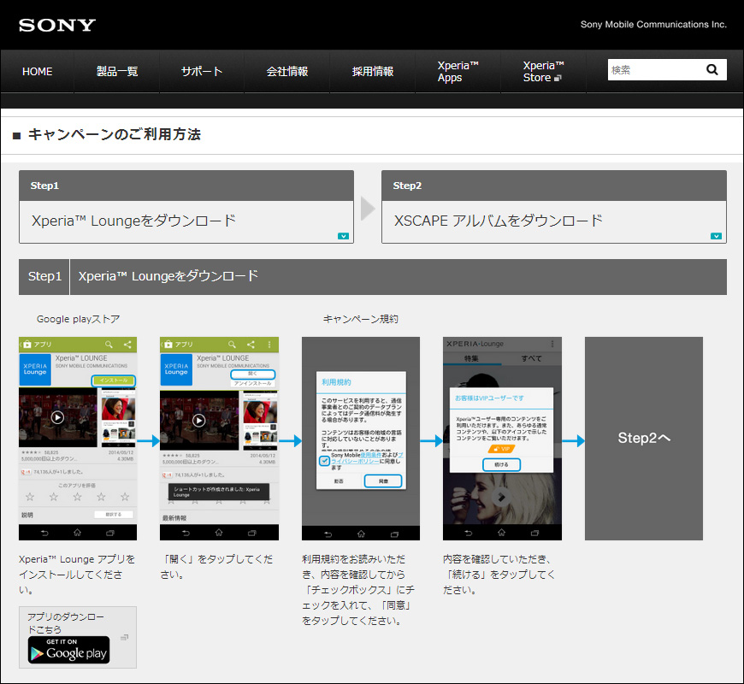Viewport: 744px width, 684px height.
Task: Click 特集 tab in Xperia Lounge screenshot
Action: (471, 358)
